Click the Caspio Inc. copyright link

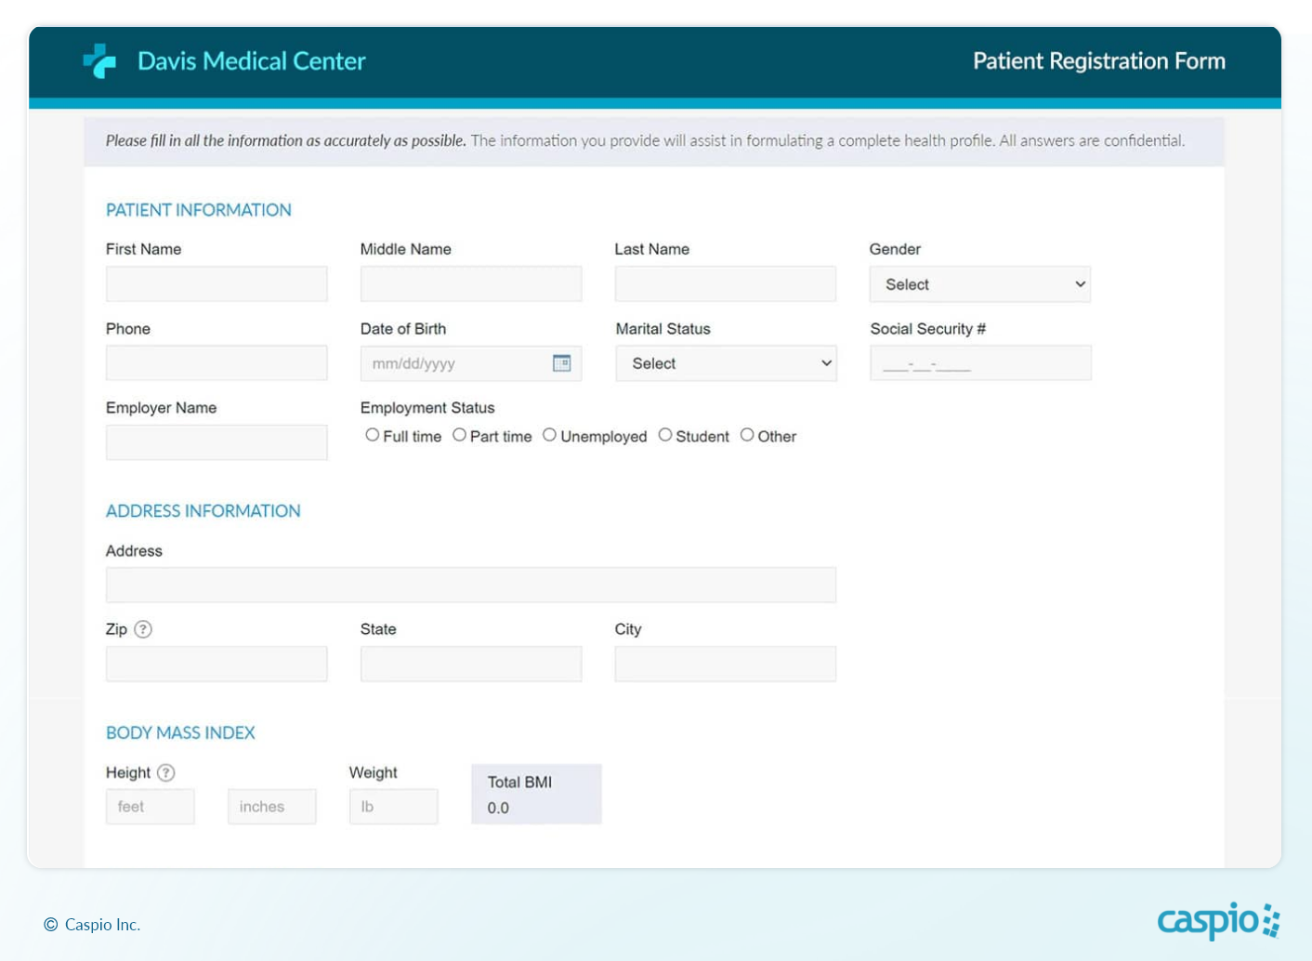click(x=102, y=925)
